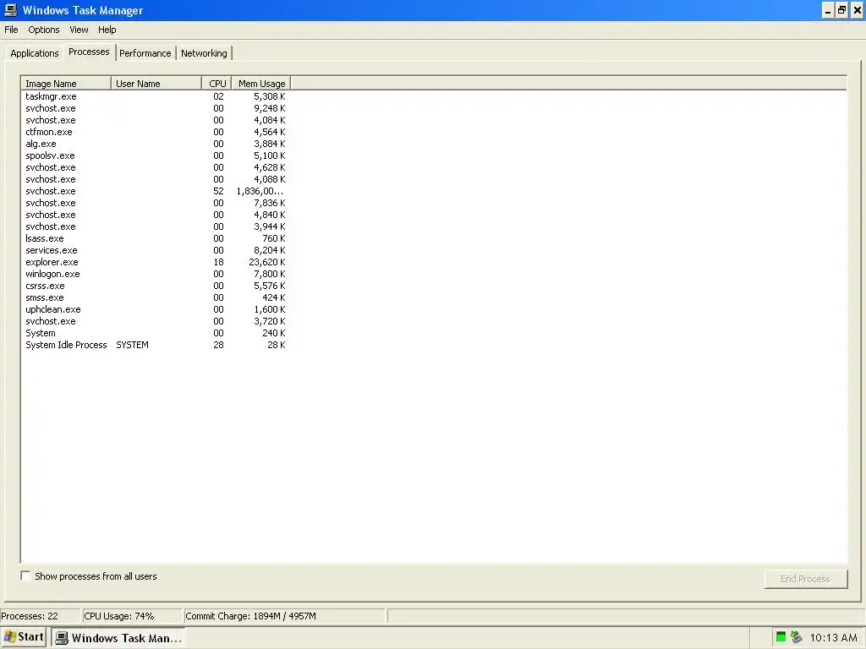Viewport: 866px width, 649px height.
Task: Select svchost.exe using 3,944 K
Action: point(156,226)
